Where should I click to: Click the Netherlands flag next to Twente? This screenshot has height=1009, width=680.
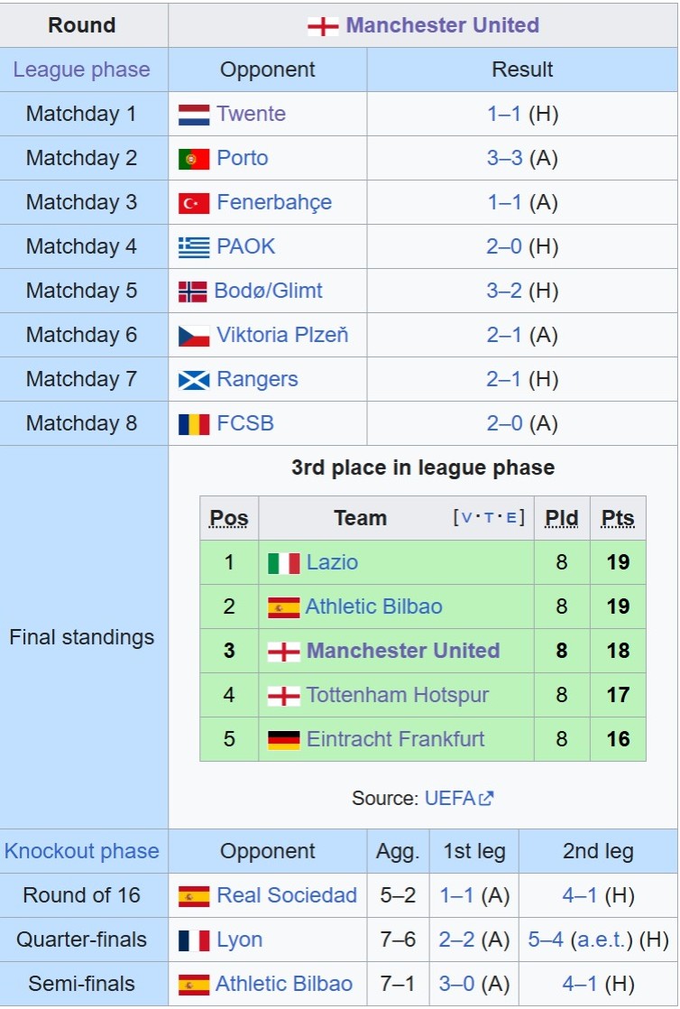click(x=194, y=115)
